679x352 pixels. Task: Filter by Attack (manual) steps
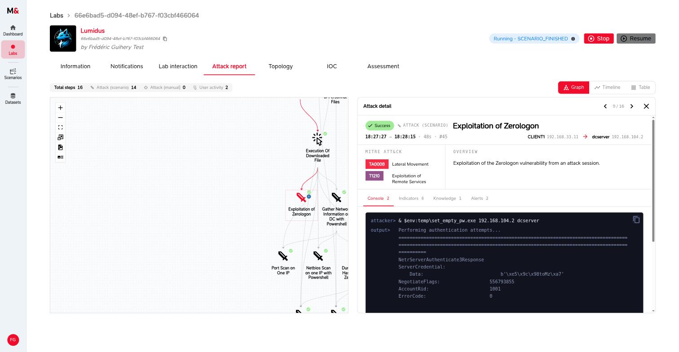[164, 88]
